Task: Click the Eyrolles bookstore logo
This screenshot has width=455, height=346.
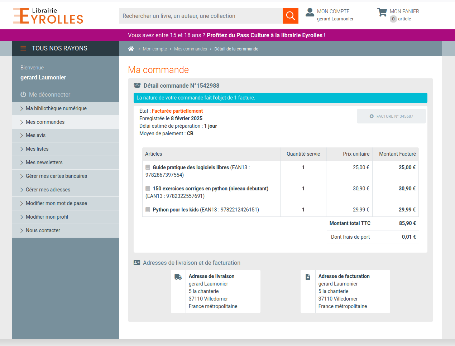Action: (48, 16)
